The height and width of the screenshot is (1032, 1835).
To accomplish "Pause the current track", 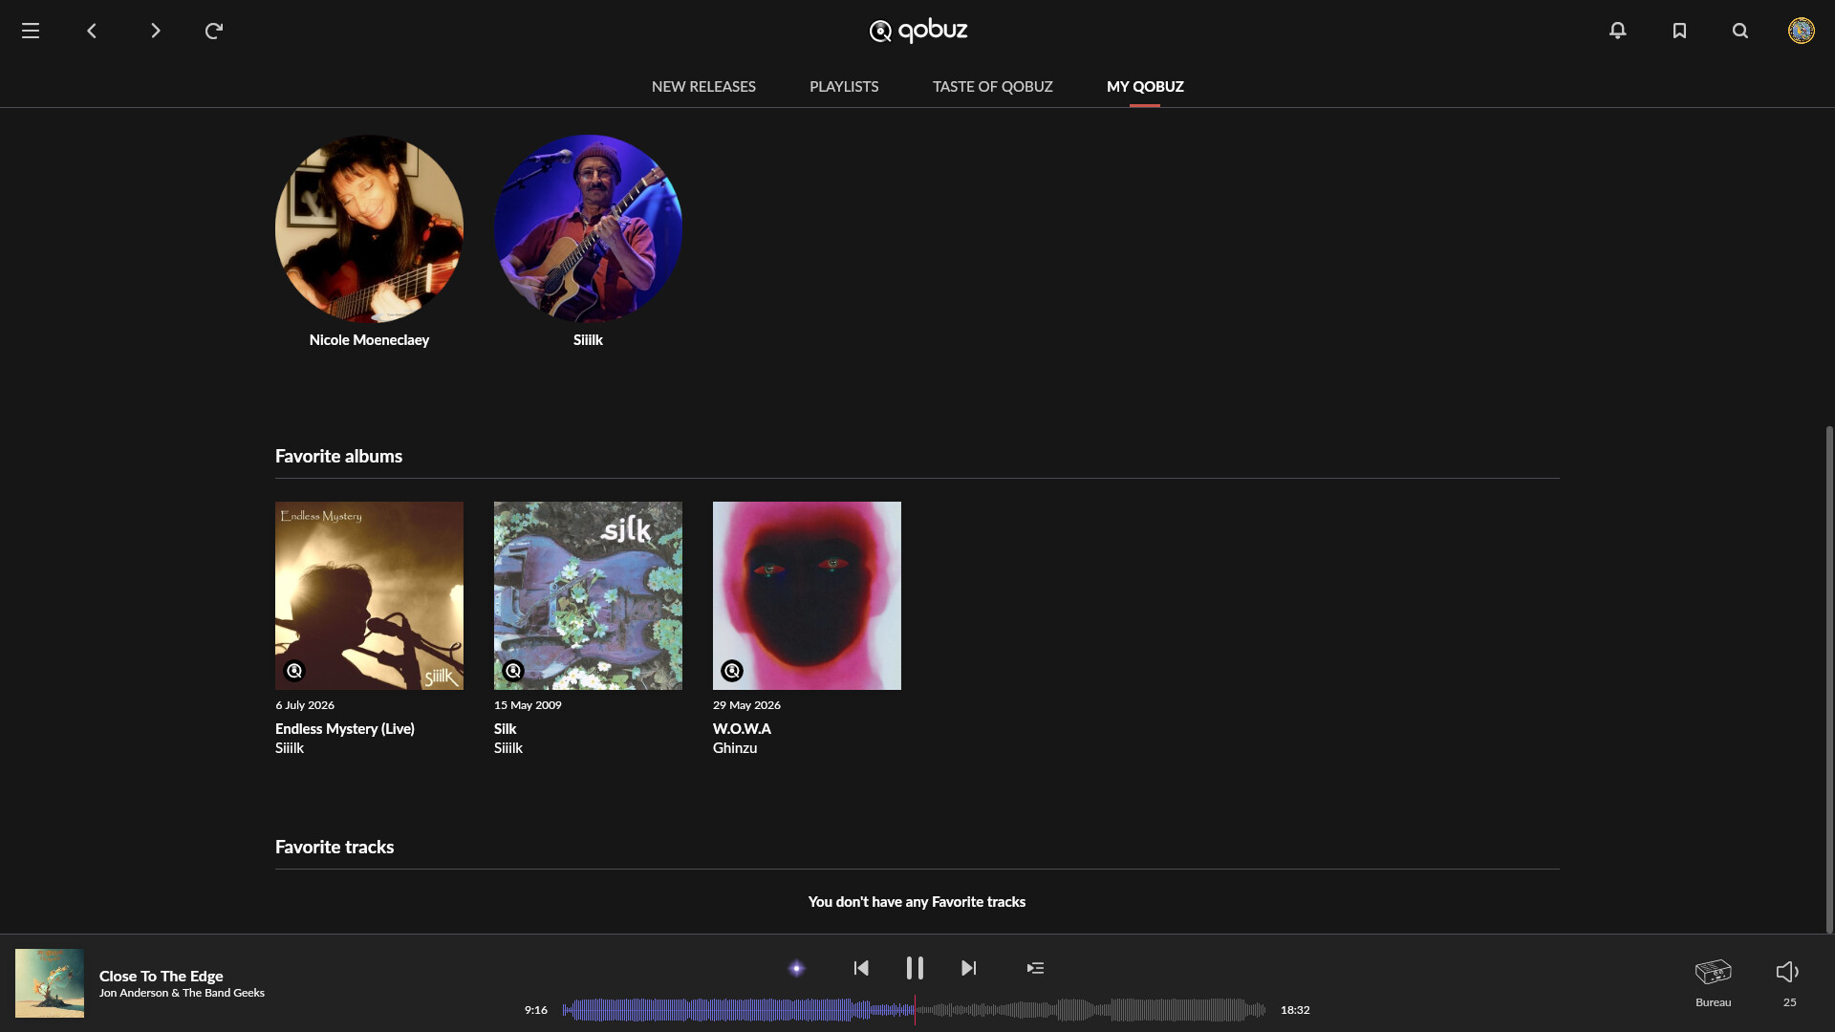I will tap(915, 968).
